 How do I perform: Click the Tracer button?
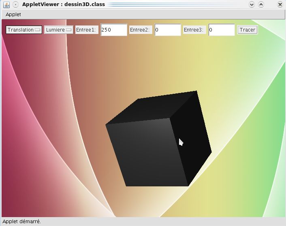click(x=248, y=30)
